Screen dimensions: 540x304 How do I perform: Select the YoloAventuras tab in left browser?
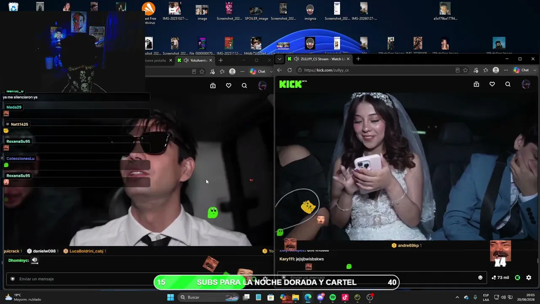coord(195,60)
